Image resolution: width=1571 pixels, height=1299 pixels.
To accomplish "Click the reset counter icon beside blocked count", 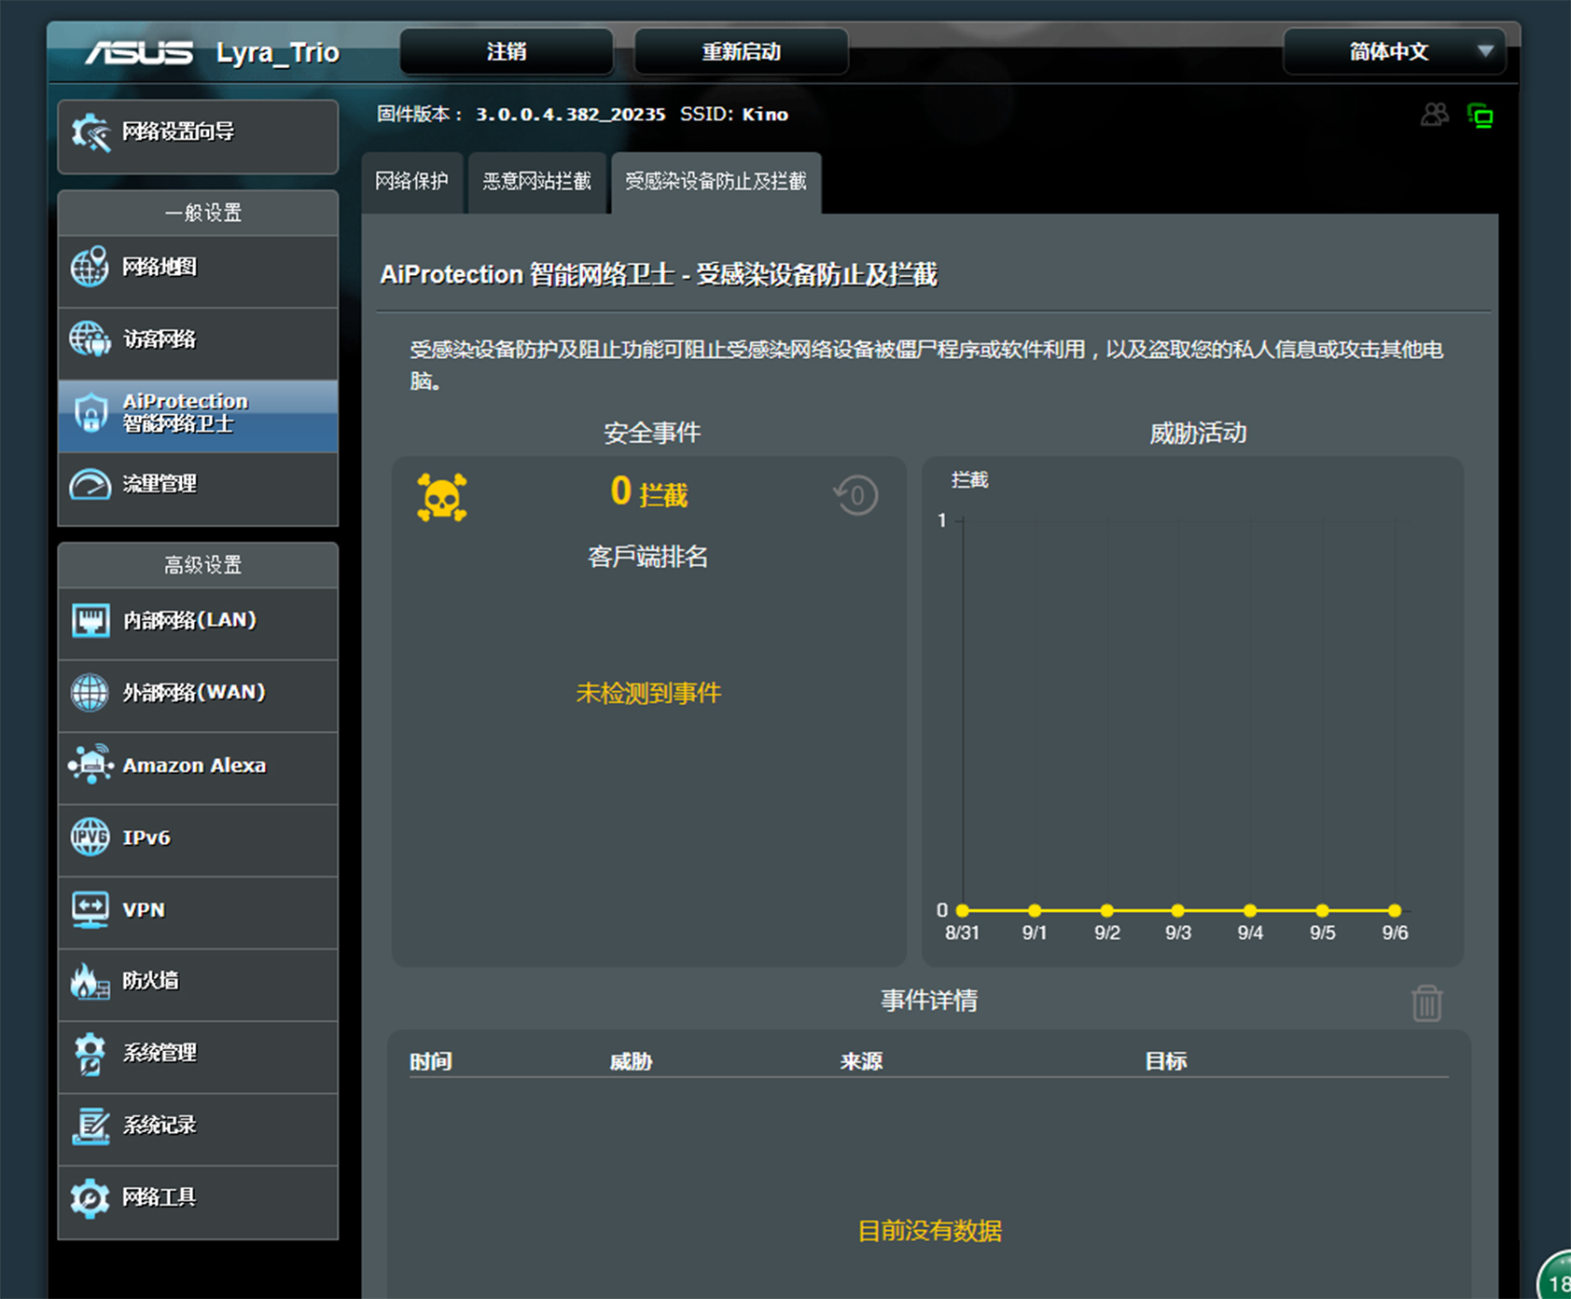I will [855, 495].
